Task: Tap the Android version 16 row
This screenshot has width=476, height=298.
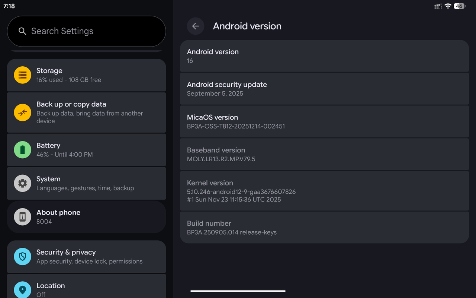Action: tap(324, 56)
